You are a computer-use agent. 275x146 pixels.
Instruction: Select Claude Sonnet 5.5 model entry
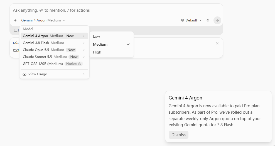point(54,57)
